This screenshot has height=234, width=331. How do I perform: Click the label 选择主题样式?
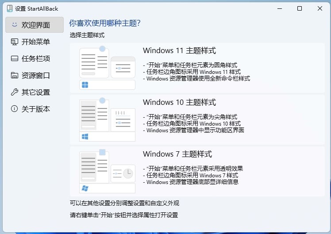click(87, 35)
